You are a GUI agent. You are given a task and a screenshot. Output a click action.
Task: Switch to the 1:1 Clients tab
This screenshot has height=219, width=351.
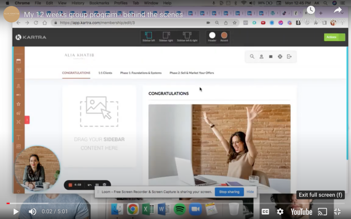click(x=105, y=73)
